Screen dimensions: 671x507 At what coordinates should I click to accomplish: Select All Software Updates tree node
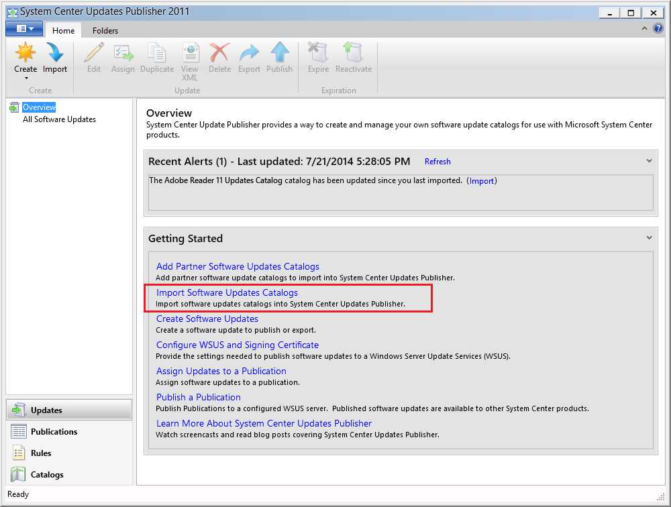(60, 119)
